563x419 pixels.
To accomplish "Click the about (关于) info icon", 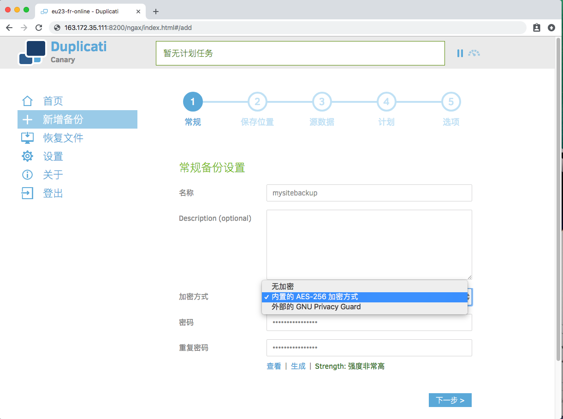I will [x=28, y=175].
